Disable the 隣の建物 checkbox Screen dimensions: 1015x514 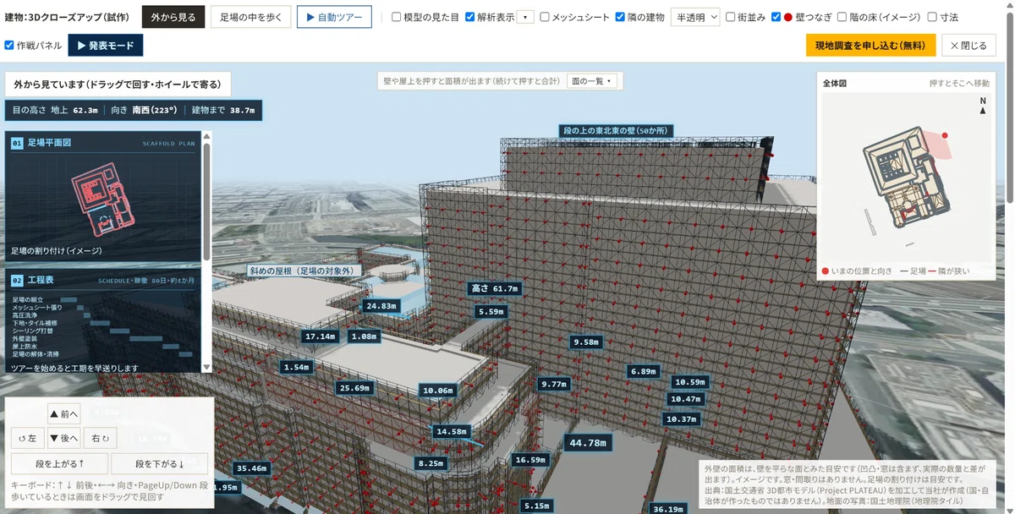[x=620, y=17]
